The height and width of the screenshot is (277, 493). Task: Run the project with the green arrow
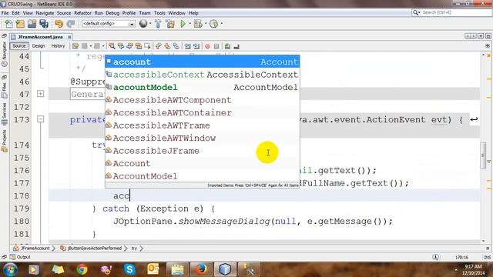coord(183,24)
